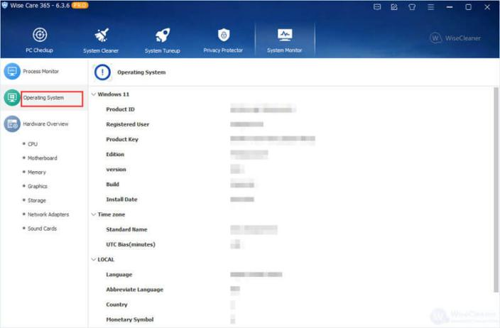Click the Product Key label
The image size is (500, 328).
click(122, 139)
